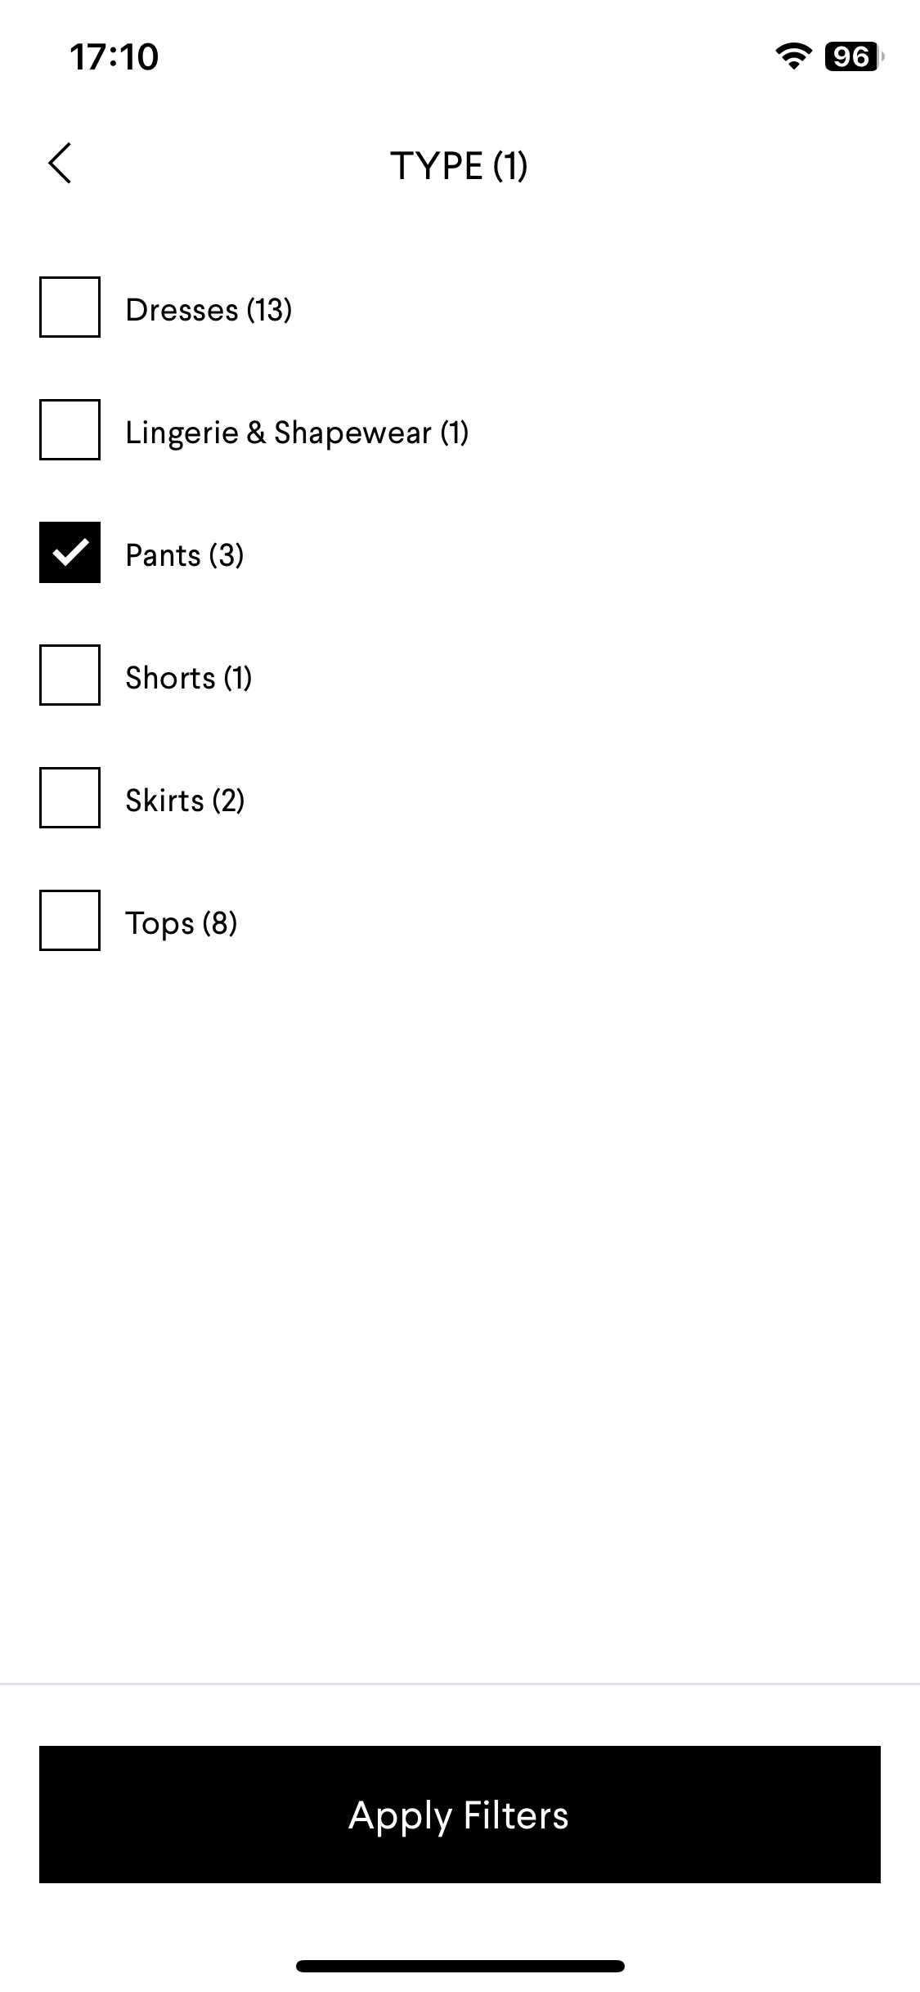Tap the battery level indicator
920x1992 pixels.
tap(854, 56)
